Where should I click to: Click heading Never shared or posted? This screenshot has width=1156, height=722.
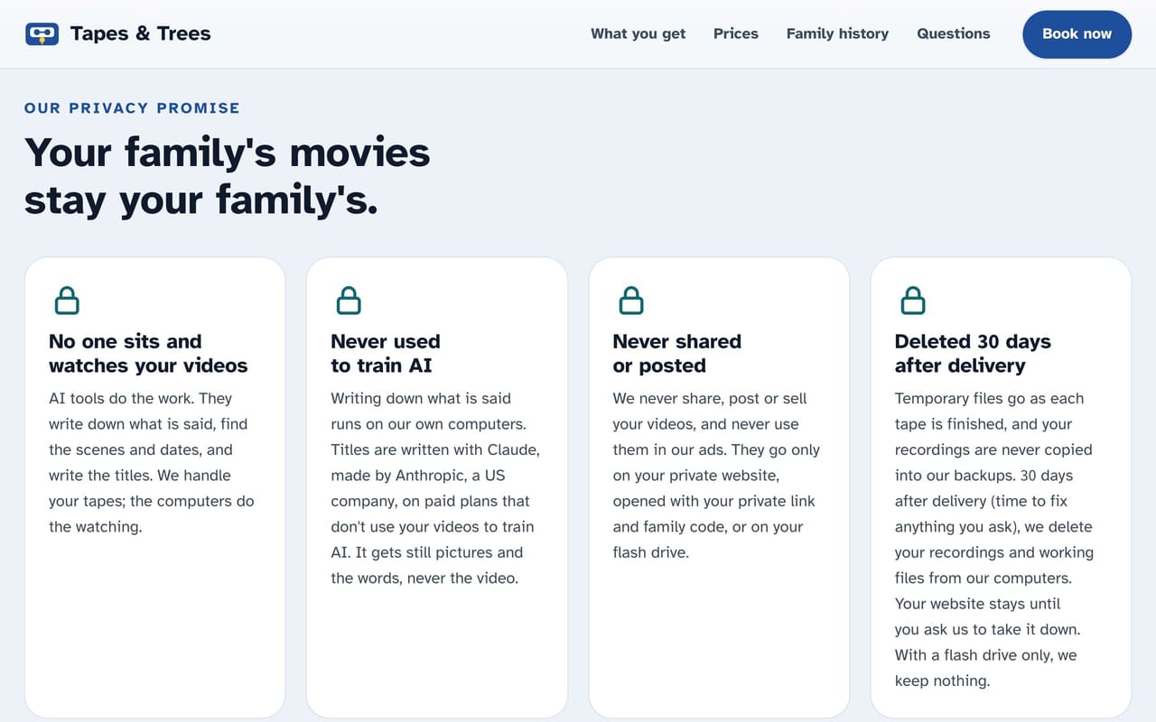coord(676,354)
